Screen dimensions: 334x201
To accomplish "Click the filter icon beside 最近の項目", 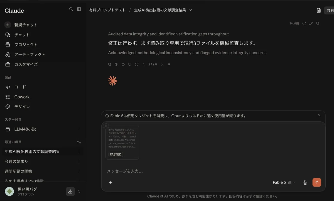I will pyautogui.click(x=79, y=142).
